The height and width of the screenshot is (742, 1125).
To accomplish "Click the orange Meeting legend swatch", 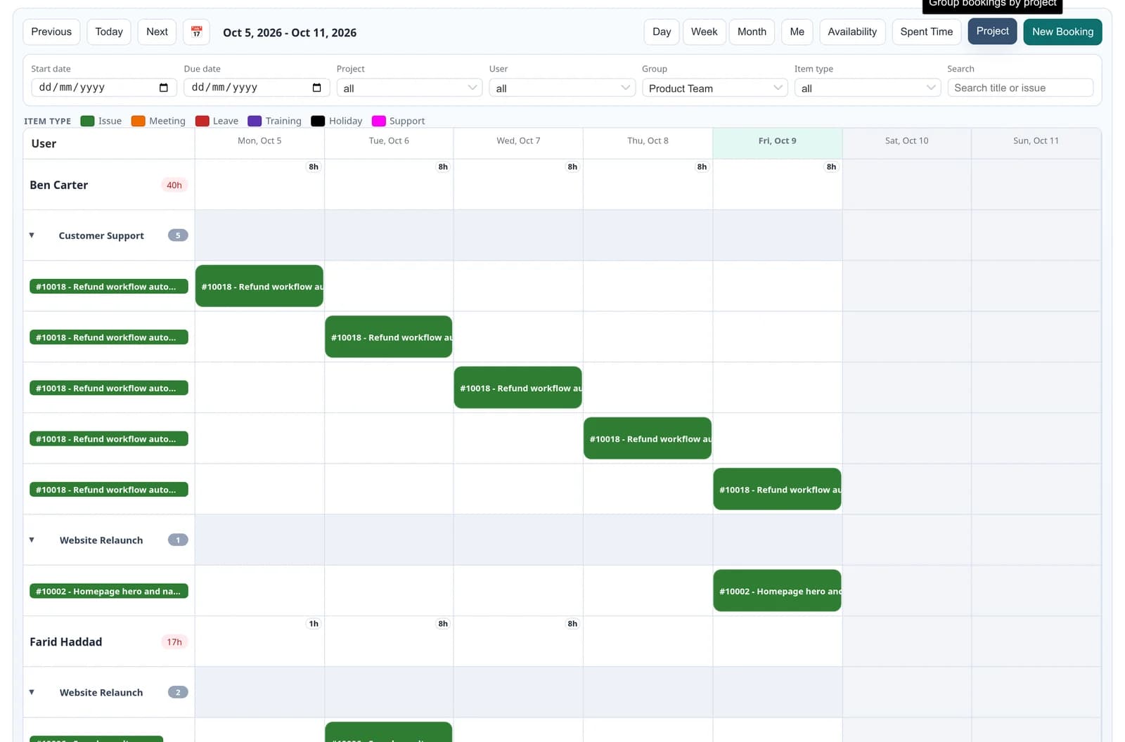I will pyautogui.click(x=138, y=121).
